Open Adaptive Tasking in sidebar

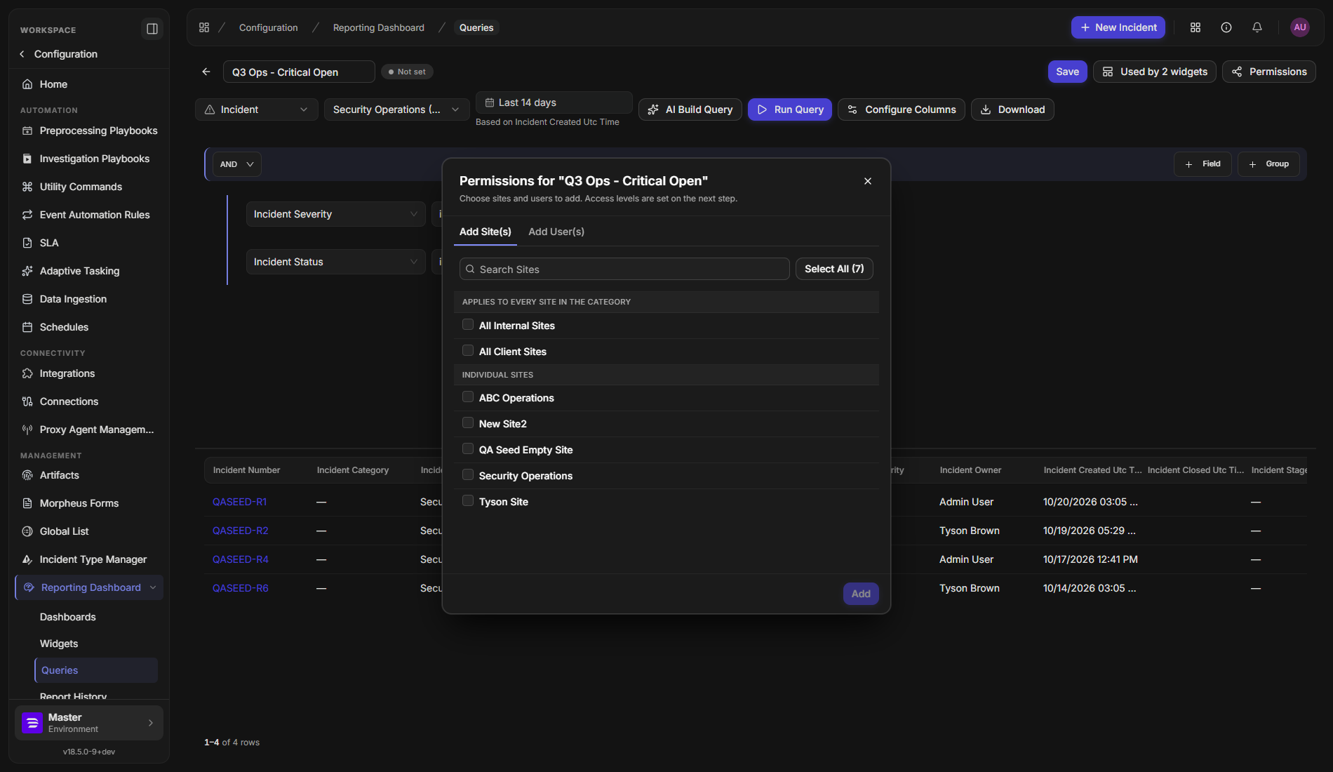coord(89,271)
